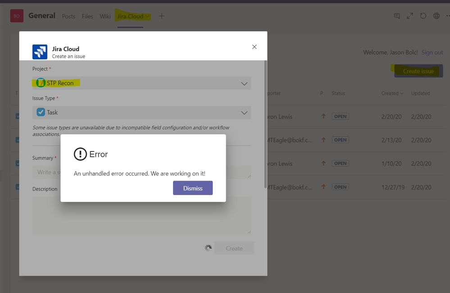Click the dialog vertical scrollbar
The image size is (450, 293).
265,124
